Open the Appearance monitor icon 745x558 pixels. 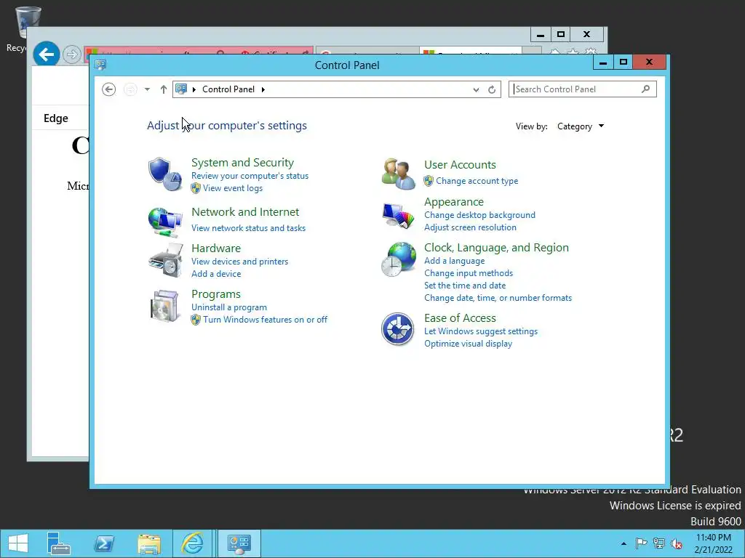pyautogui.click(x=398, y=216)
